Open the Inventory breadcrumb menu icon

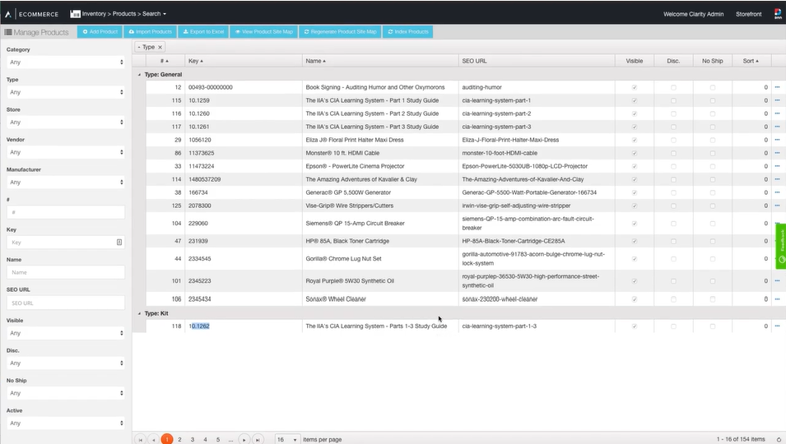pos(75,14)
